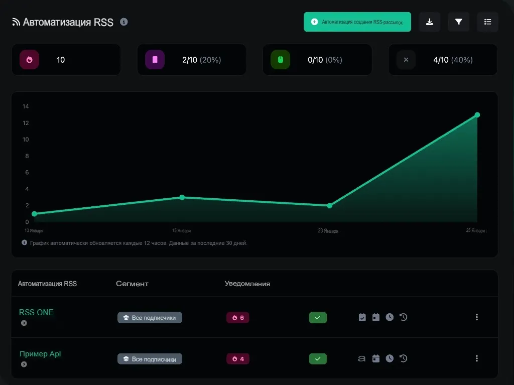This screenshot has width=514, height=385.
Task: Open the RSS ONE automation link
Action: 36,312
